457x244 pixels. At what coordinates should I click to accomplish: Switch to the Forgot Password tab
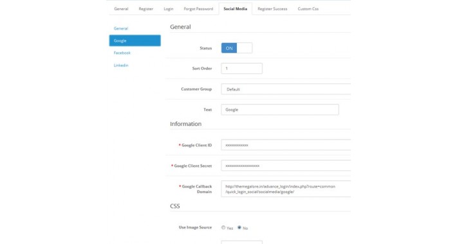pyautogui.click(x=198, y=9)
